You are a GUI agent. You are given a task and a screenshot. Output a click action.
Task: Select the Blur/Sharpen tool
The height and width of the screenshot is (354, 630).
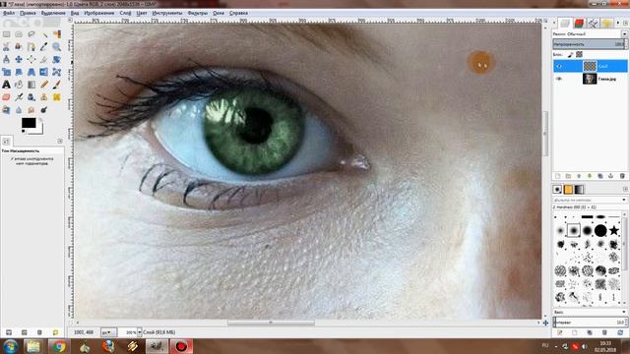point(19,109)
